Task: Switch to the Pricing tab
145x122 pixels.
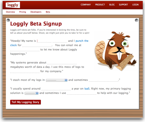Action: point(23,12)
